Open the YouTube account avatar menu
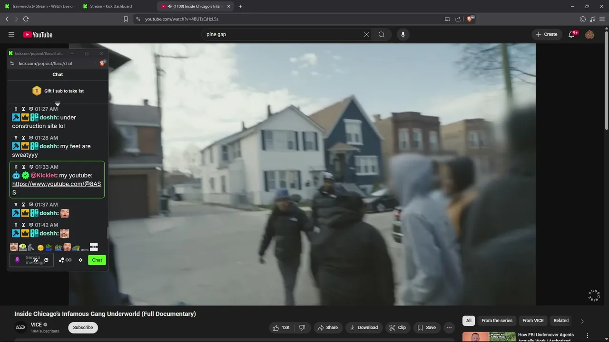Screen dimensions: 609x342 (589, 34)
